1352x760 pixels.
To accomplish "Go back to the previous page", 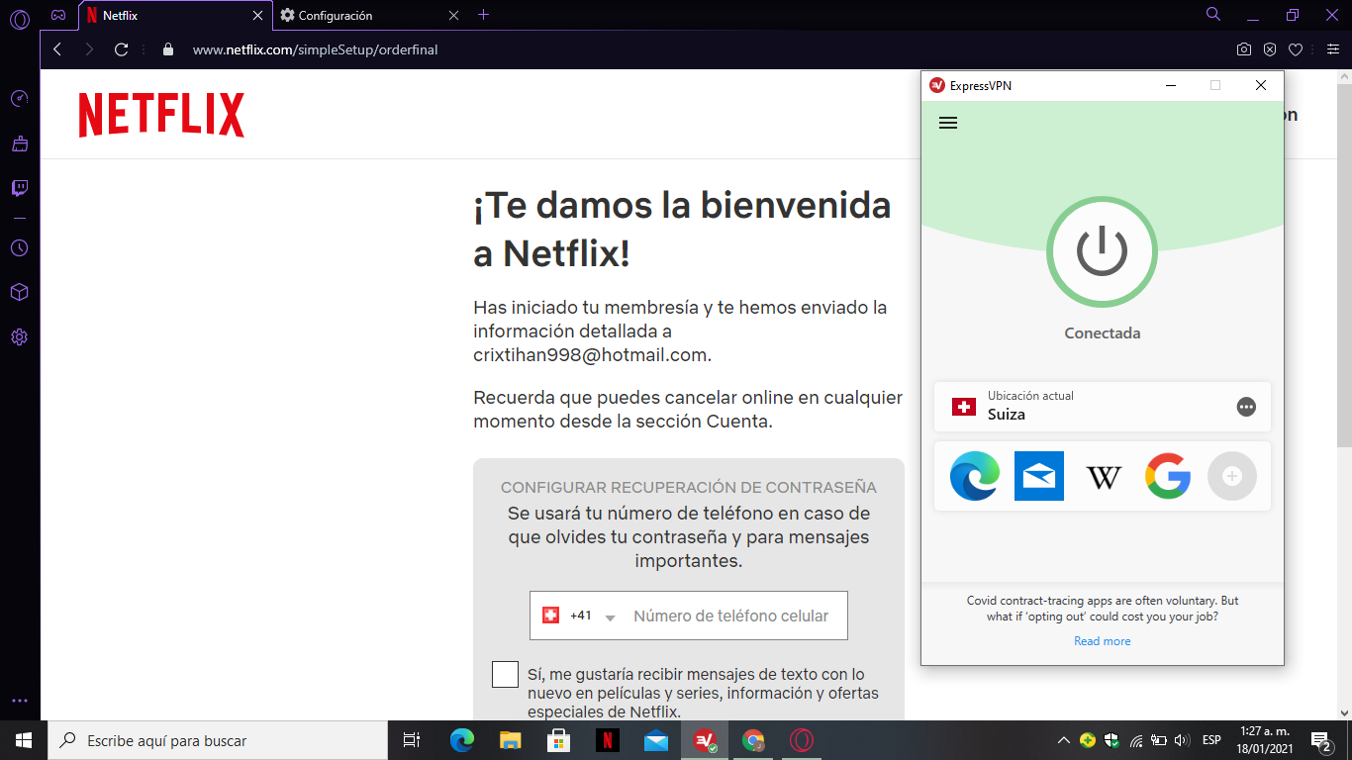I will coord(57,49).
